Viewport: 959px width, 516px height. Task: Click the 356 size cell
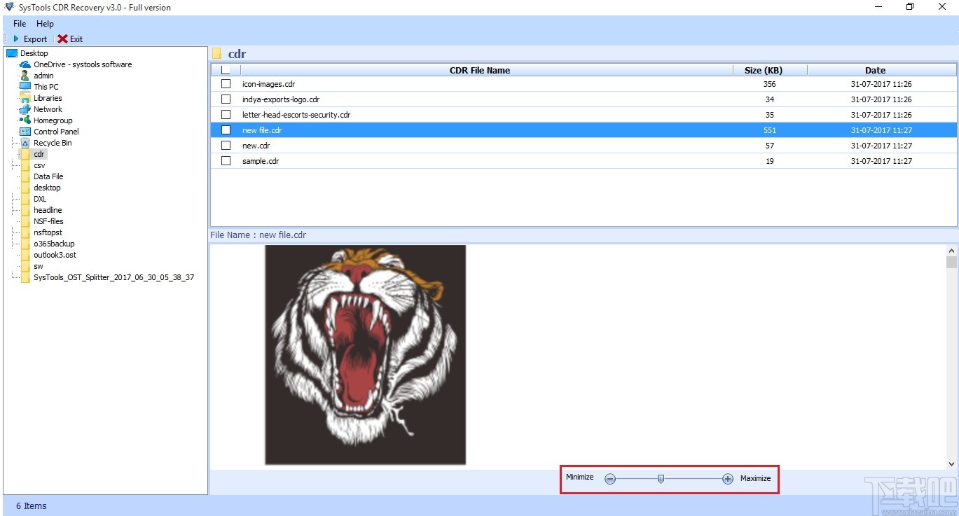tap(770, 84)
